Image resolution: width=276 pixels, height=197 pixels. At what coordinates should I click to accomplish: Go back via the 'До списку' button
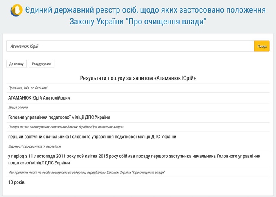pyautogui.click(x=16, y=64)
